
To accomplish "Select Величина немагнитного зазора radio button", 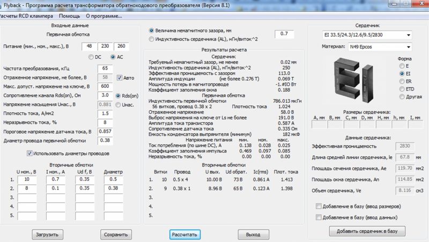I will click(x=151, y=31).
